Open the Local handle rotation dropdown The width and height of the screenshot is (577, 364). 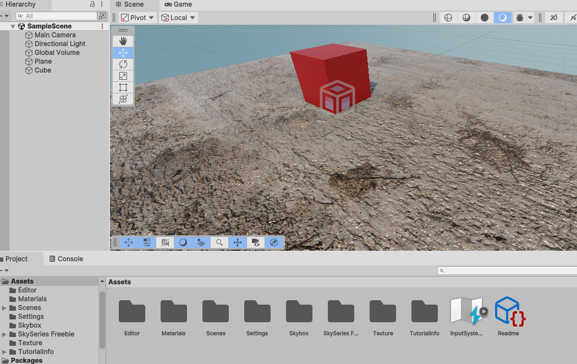pos(178,18)
